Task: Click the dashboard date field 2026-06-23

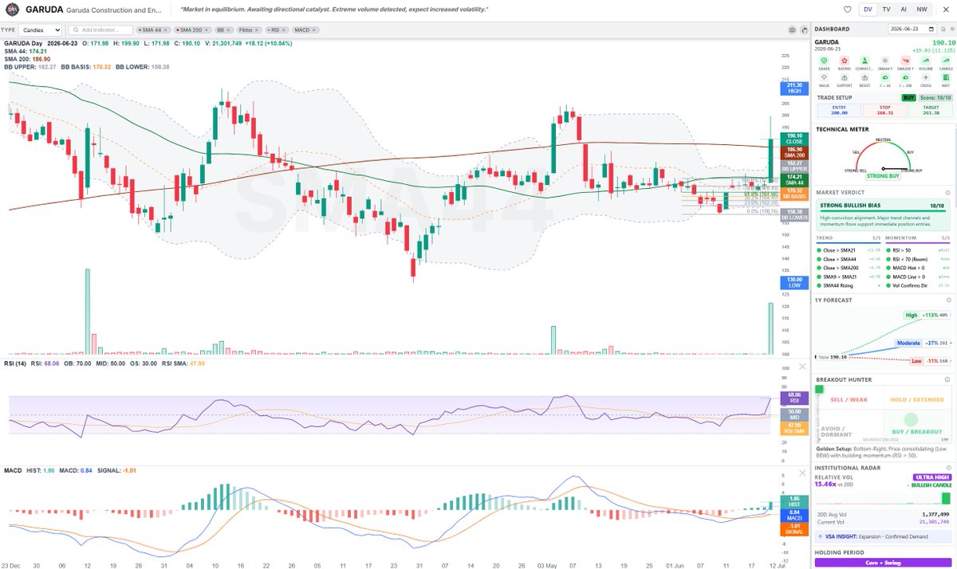Action: [912, 29]
